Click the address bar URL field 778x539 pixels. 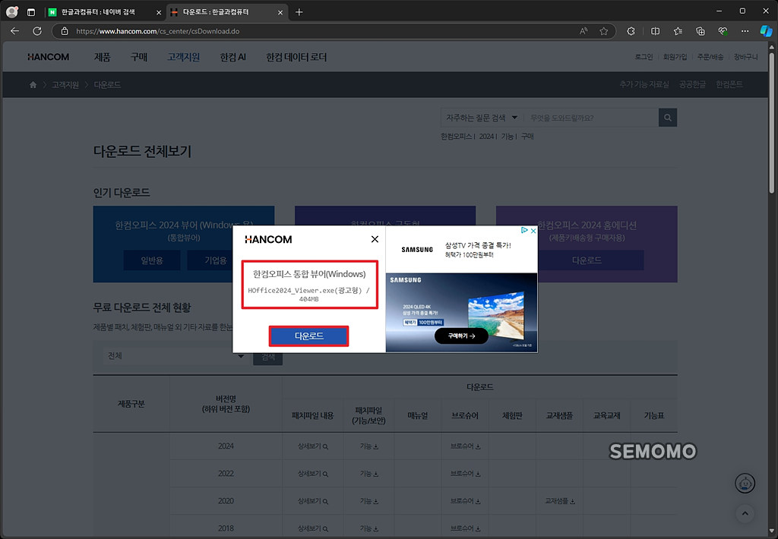[x=318, y=31]
